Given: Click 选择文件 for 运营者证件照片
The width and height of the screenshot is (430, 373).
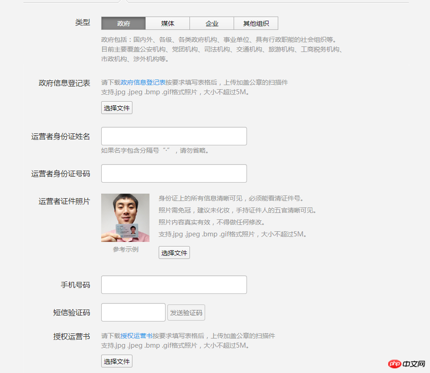Looking at the screenshot, I should [x=174, y=252].
